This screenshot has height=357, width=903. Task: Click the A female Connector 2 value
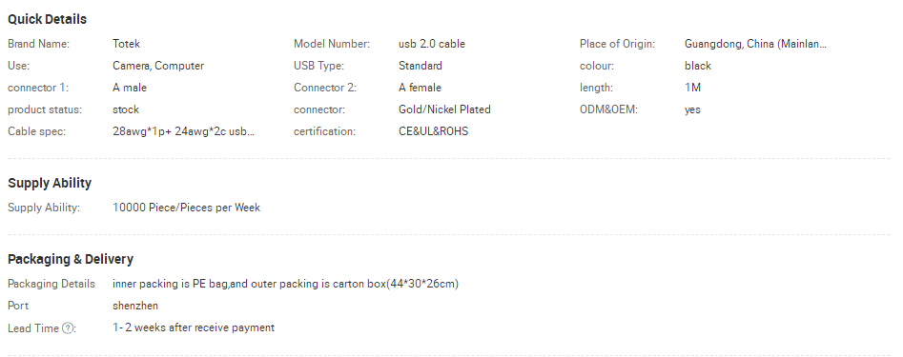click(x=420, y=88)
